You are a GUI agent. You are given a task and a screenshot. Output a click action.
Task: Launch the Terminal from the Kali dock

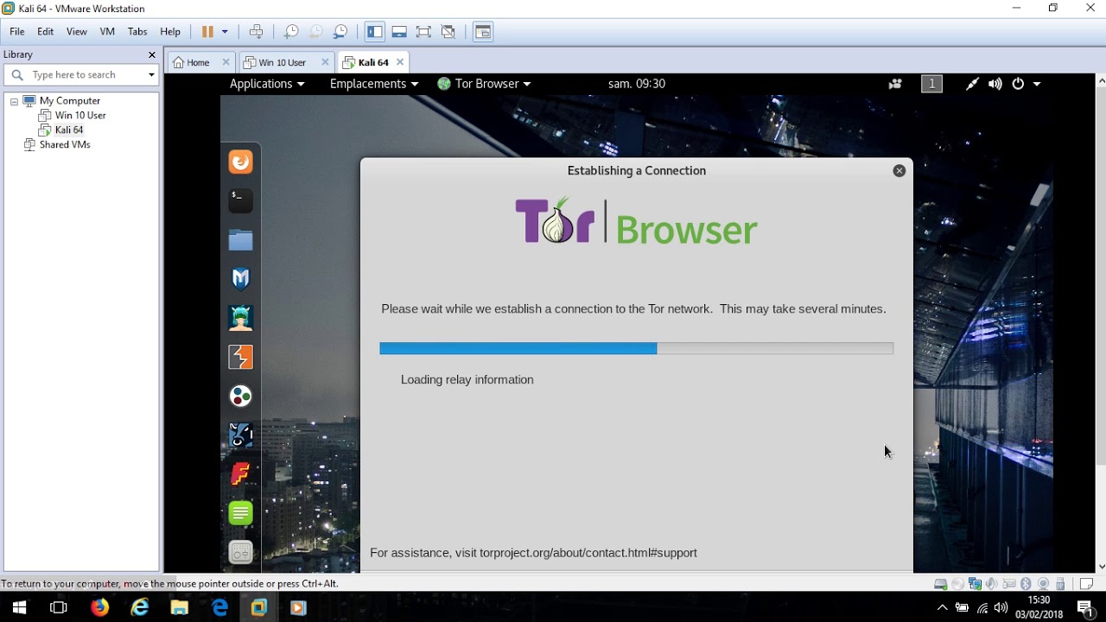240,200
